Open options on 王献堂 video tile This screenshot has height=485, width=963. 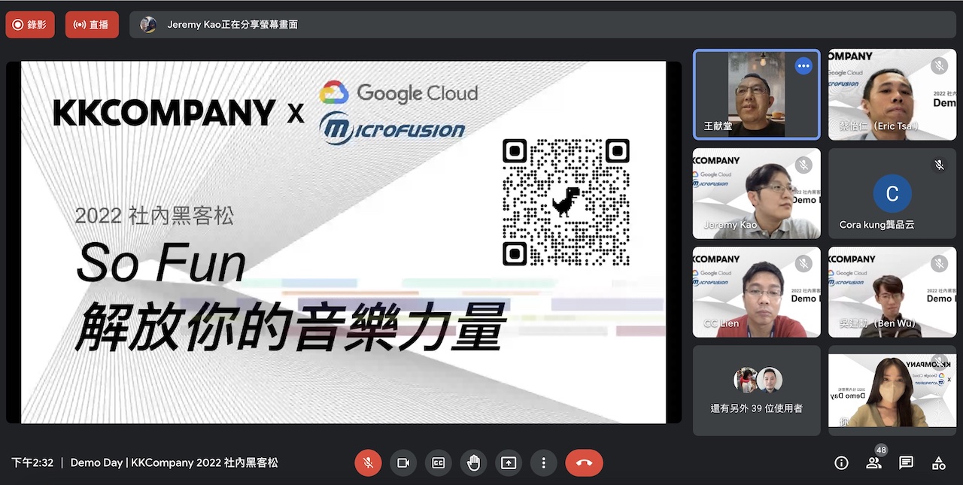pyautogui.click(x=804, y=65)
